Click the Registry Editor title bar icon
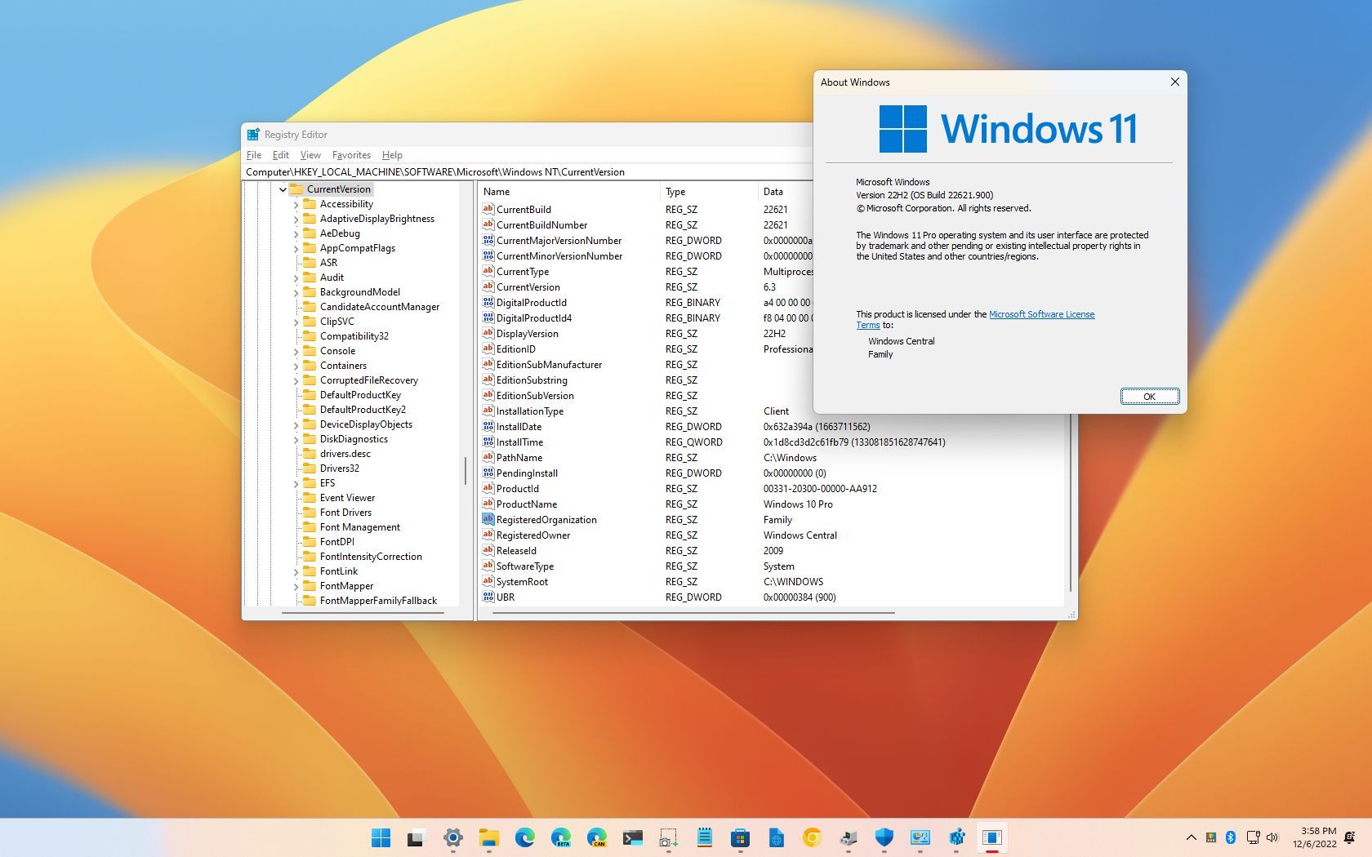 tap(254, 134)
